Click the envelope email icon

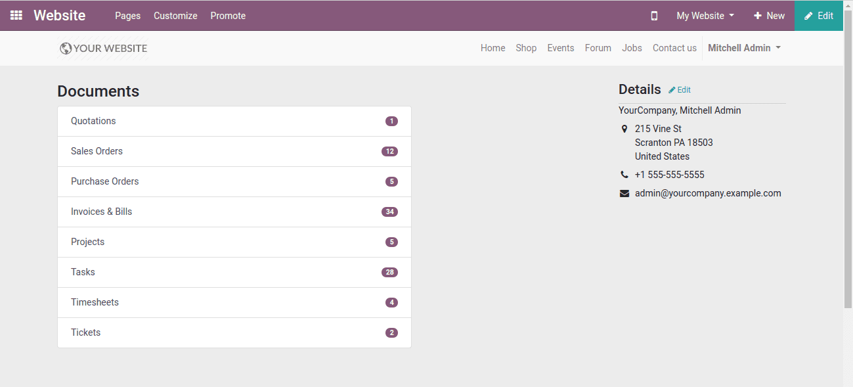(x=624, y=193)
